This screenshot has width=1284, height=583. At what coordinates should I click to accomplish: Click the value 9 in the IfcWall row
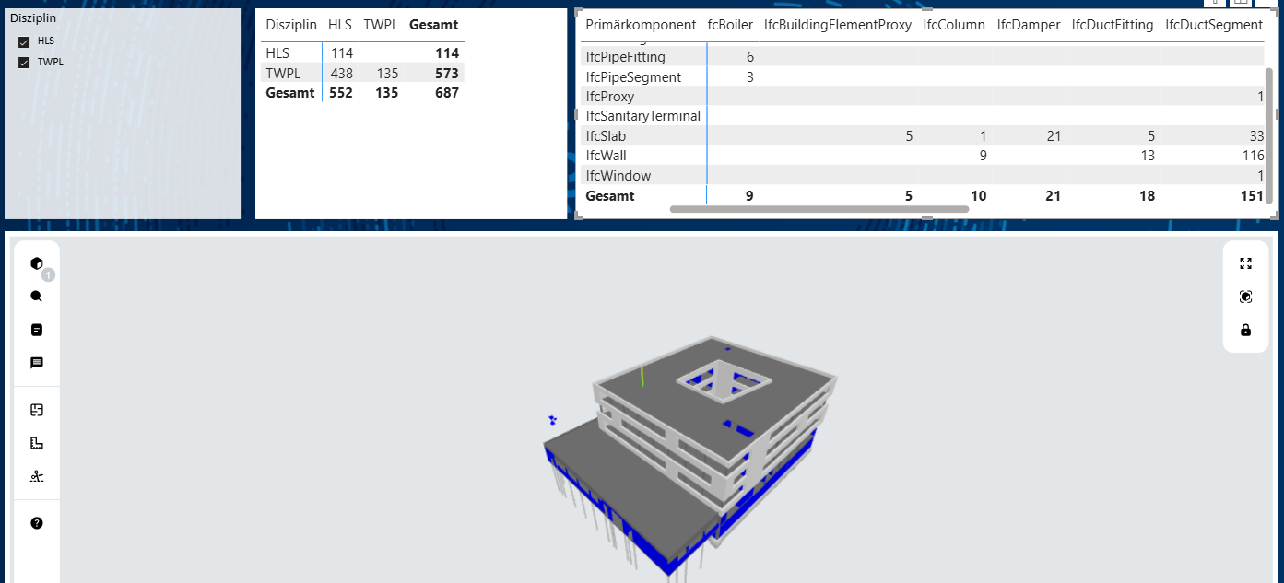coord(983,156)
